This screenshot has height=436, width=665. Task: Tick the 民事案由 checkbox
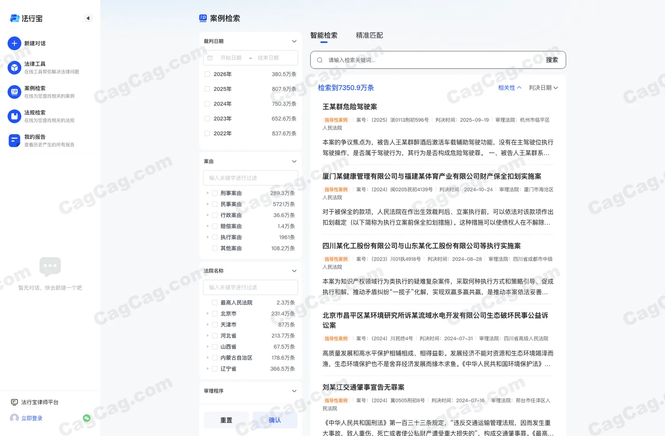coord(215,204)
